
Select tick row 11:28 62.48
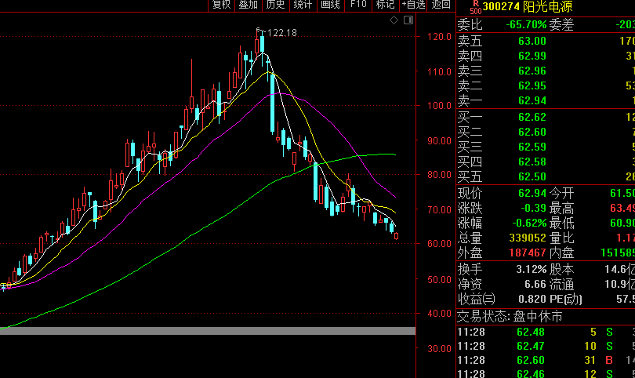click(546, 333)
